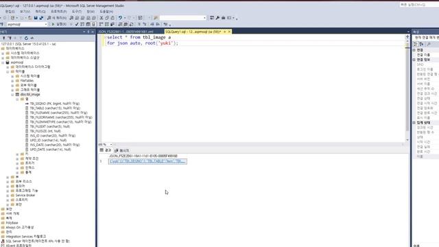Viewport: 439px width, 247px height.
Task: Open a new query with 새 쿼리(N)
Action: (x=57, y=18)
